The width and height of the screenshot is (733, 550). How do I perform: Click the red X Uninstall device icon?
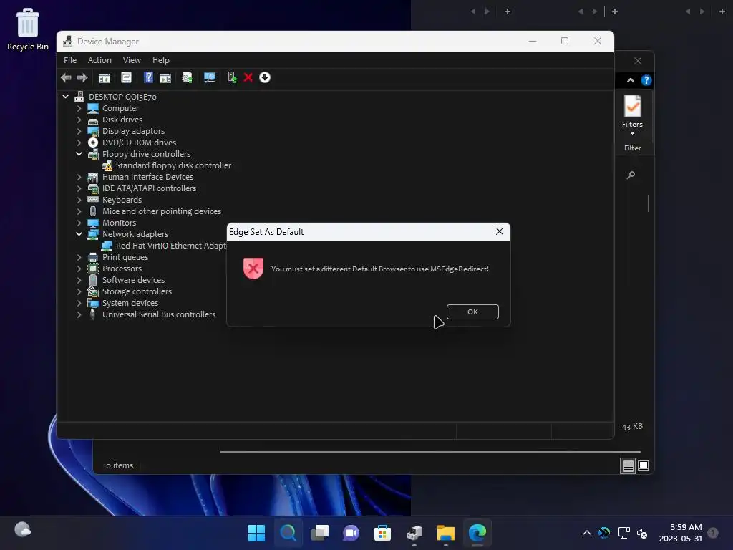point(248,77)
